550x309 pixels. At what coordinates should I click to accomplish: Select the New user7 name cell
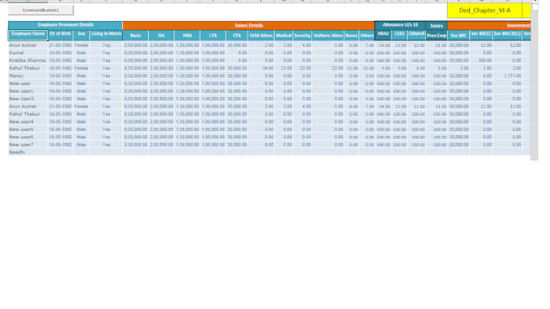pyautogui.click(x=27, y=145)
